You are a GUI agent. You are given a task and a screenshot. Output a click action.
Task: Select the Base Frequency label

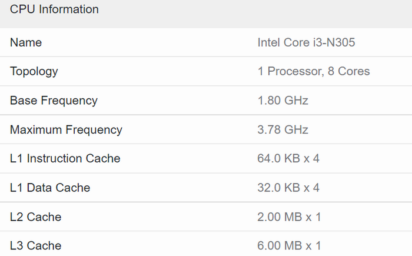pyautogui.click(x=54, y=101)
